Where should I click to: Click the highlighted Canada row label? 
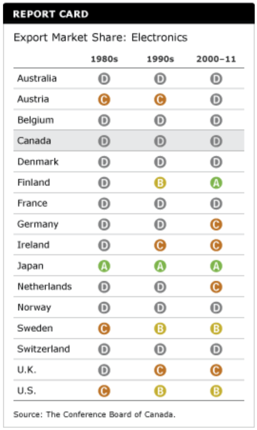34,141
